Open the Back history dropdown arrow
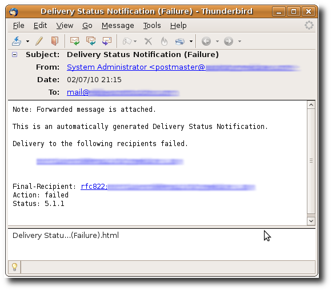Viewport: 332px width, 291px height. click(x=217, y=42)
